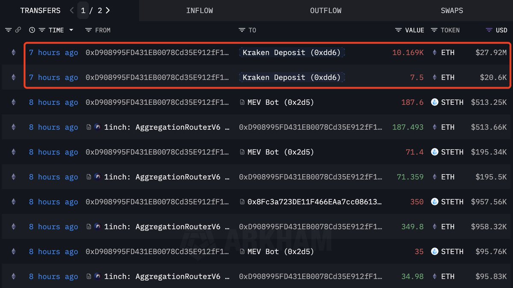The image size is (513, 288).
Task: Switch to the OUTFLOW tab
Action: coord(326,10)
